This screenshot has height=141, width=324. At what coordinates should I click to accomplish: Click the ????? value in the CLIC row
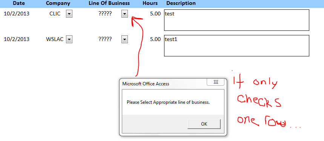(105, 14)
